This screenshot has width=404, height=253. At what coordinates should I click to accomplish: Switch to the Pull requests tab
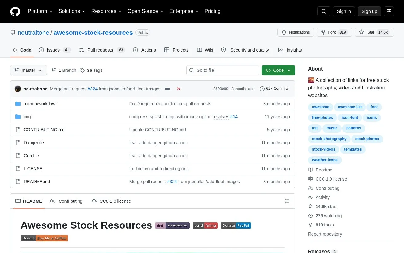[x=102, y=50]
